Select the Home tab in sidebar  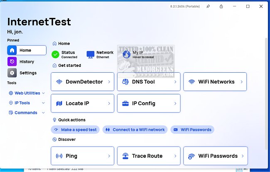27,50
